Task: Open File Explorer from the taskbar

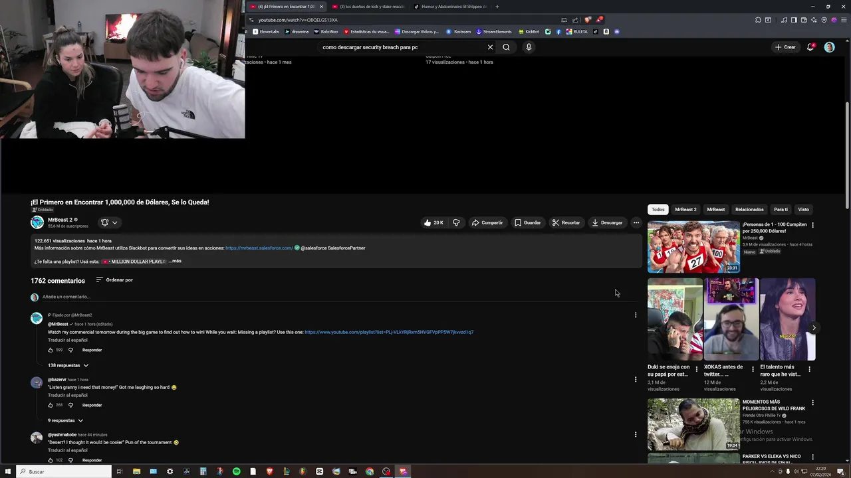Action: [x=136, y=471]
